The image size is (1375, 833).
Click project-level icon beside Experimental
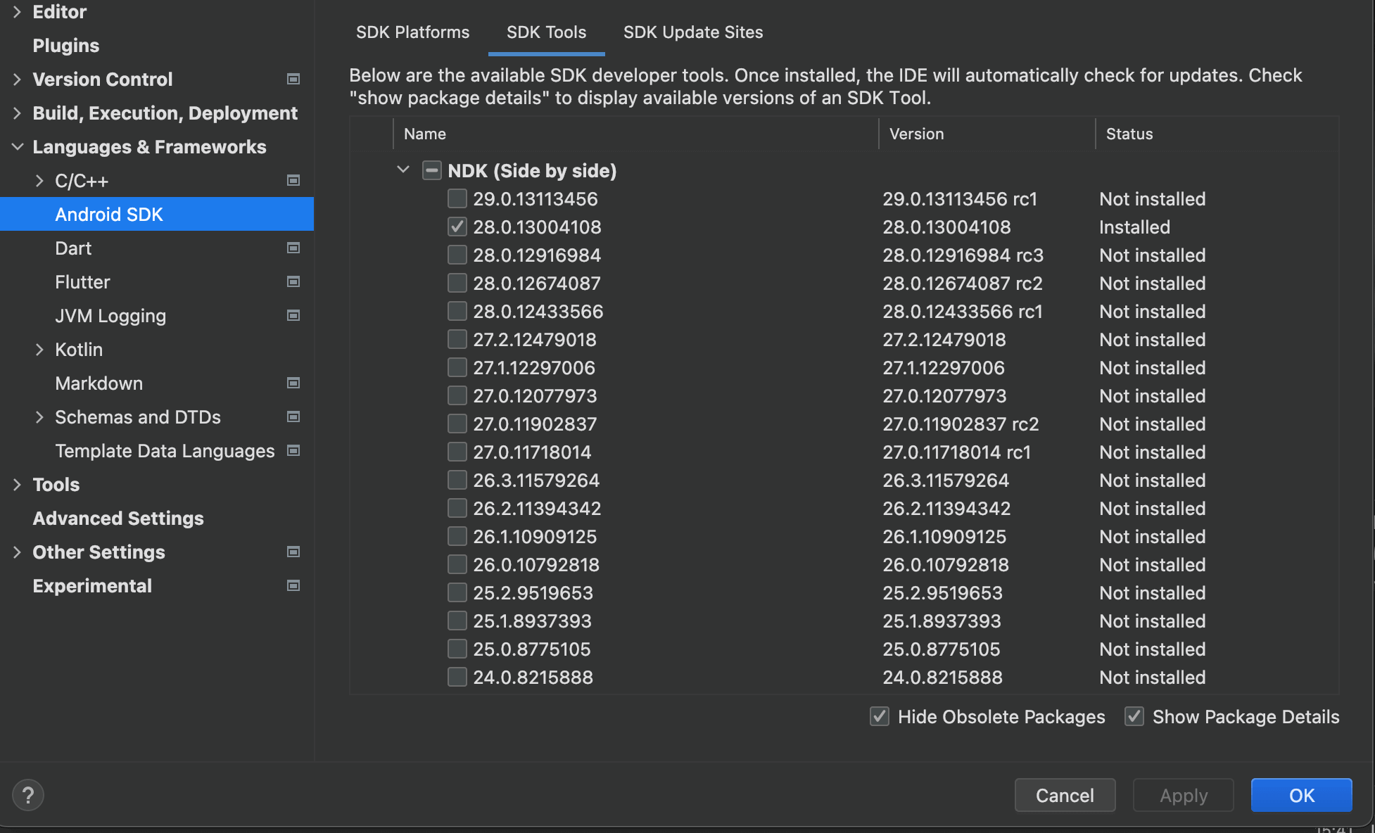293,586
